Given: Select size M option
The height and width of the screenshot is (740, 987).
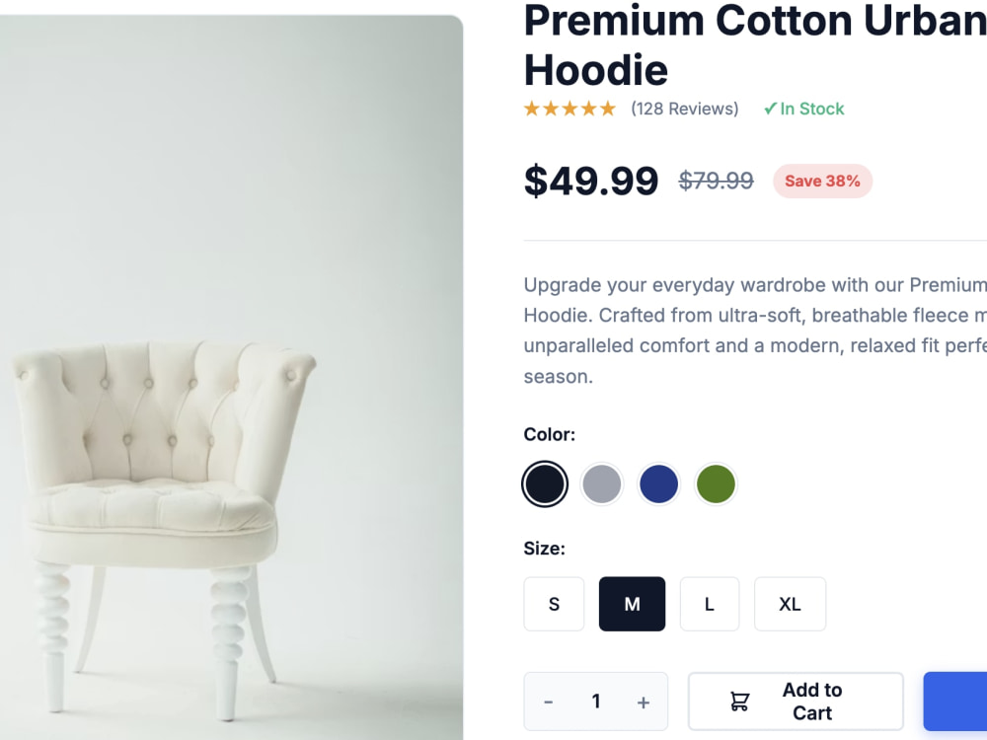Looking at the screenshot, I should tap(632, 604).
